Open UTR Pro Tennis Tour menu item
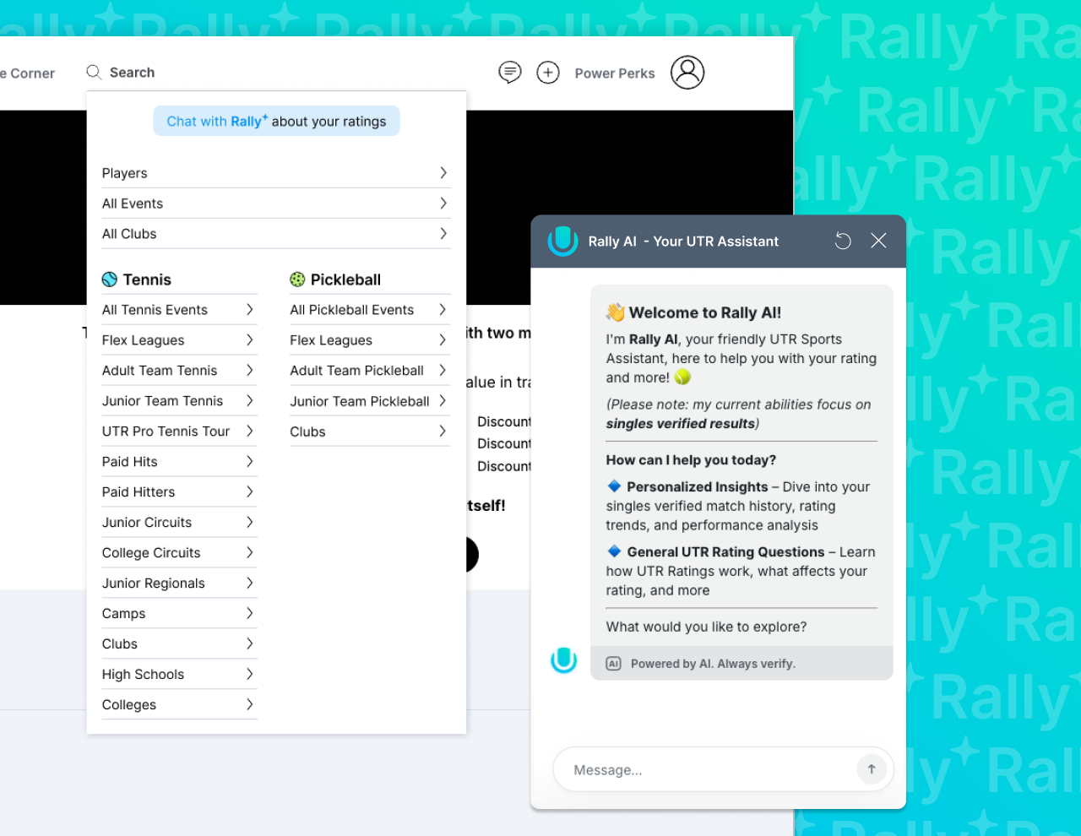The width and height of the screenshot is (1081, 836). click(166, 432)
